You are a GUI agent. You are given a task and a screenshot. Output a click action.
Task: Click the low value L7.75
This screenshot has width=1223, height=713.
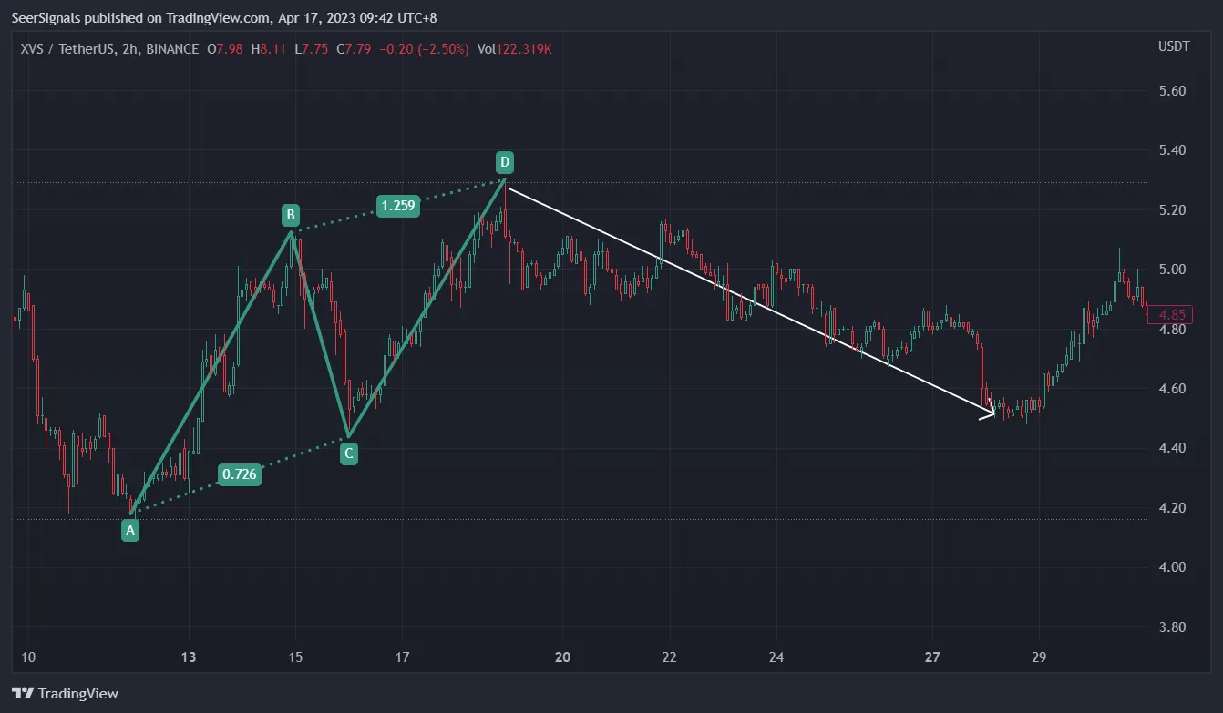click(310, 48)
